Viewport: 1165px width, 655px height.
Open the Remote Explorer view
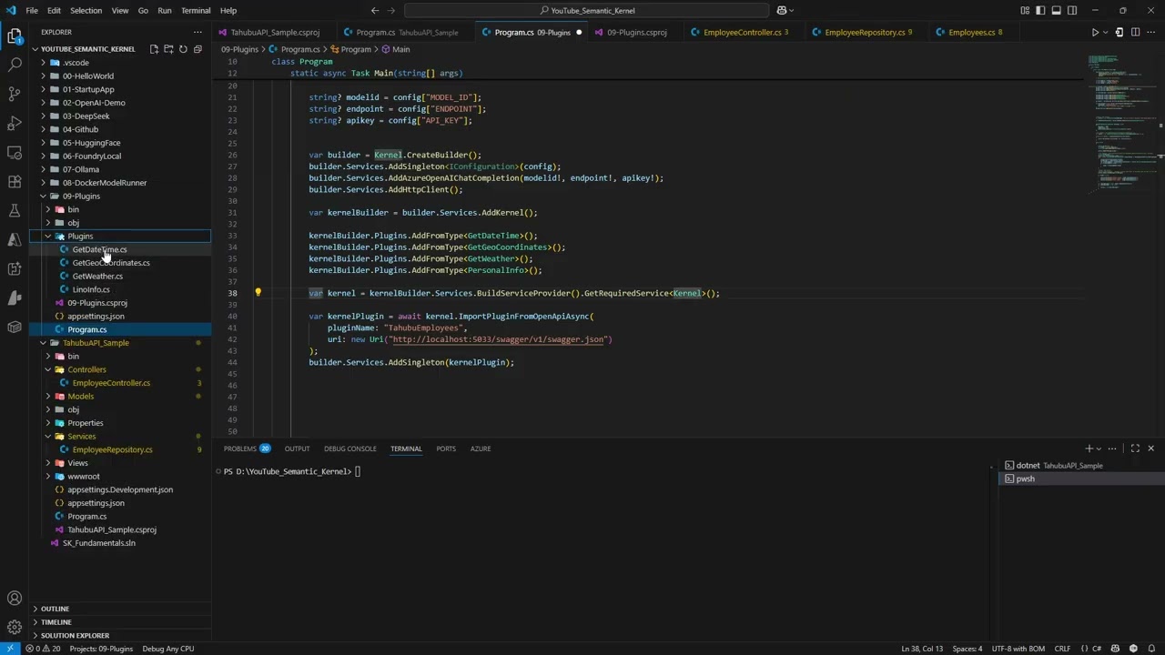(15, 153)
